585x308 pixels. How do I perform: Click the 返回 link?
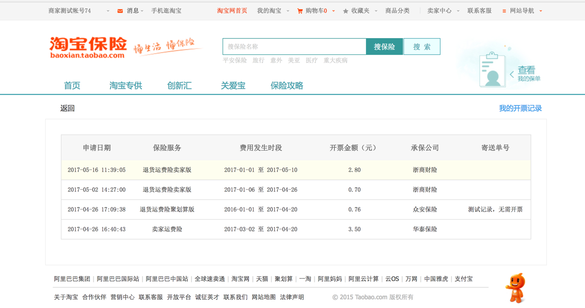point(67,108)
